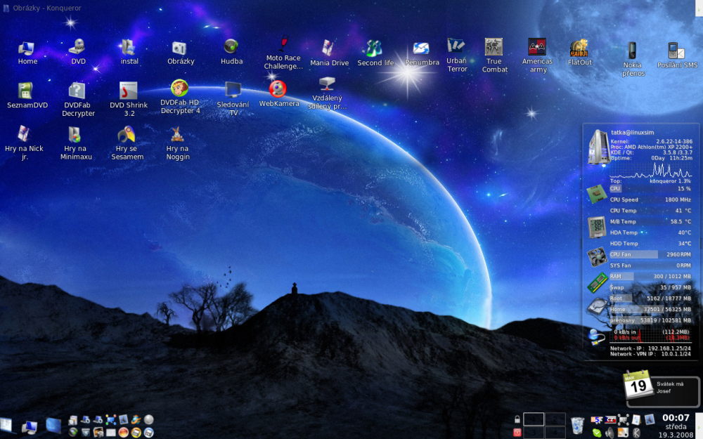
Task: Open the DVD desktop icon
Action: tap(78, 52)
